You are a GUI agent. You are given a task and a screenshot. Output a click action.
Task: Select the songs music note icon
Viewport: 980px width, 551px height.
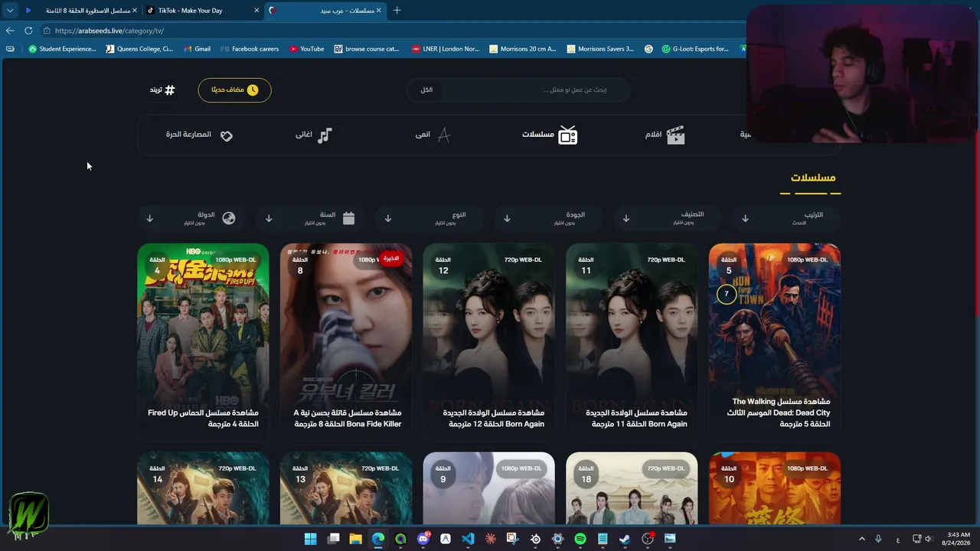coord(325,135)
